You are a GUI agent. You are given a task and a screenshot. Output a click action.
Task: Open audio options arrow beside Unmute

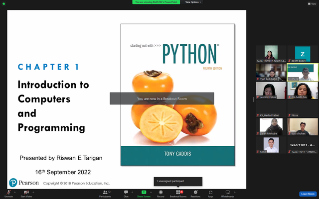[x=14, y=192]
